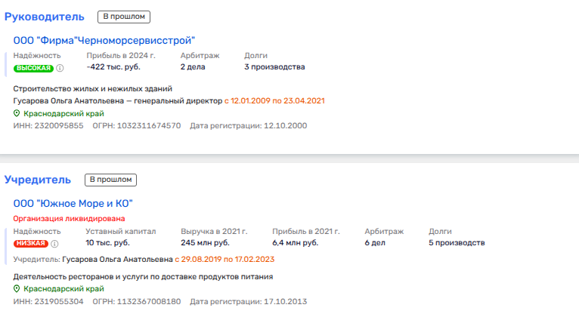This screenshot has height=314, width=579.
Task: Click location pin icon for Южное Море
Action: pyautogui.click(x=17, y=289)
